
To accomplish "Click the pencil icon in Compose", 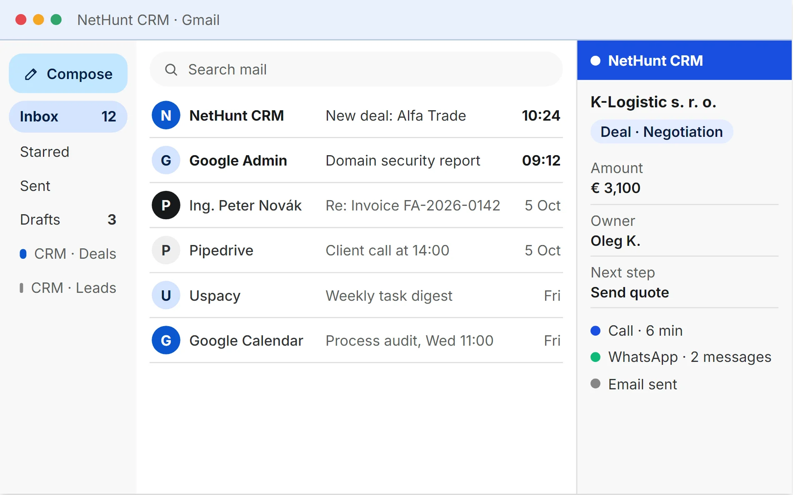I will coord(31,74).
